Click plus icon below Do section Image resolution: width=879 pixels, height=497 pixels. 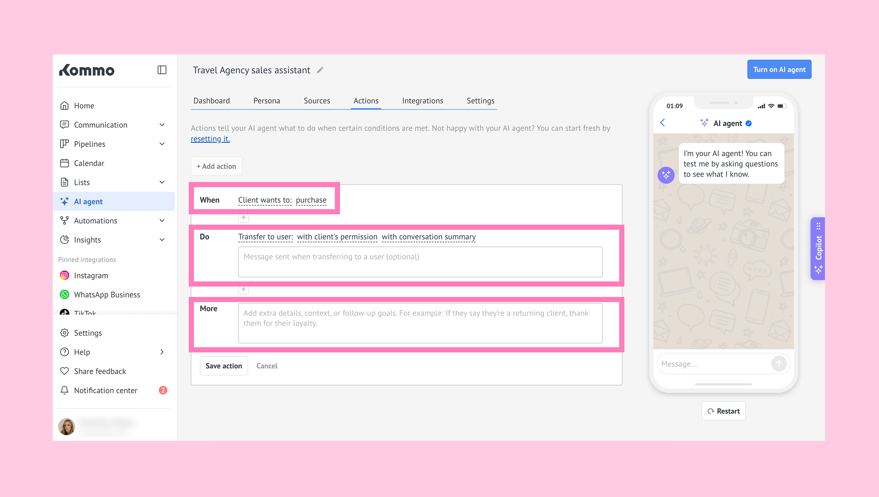tap(243, 289)
